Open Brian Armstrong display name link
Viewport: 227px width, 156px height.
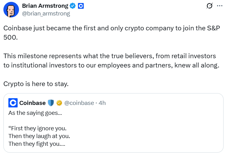[45, 6]
